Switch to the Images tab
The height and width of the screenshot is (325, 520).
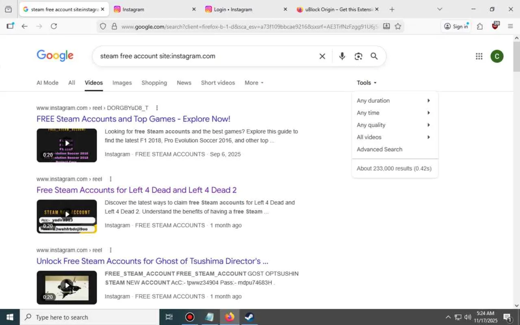pos(122,83)
